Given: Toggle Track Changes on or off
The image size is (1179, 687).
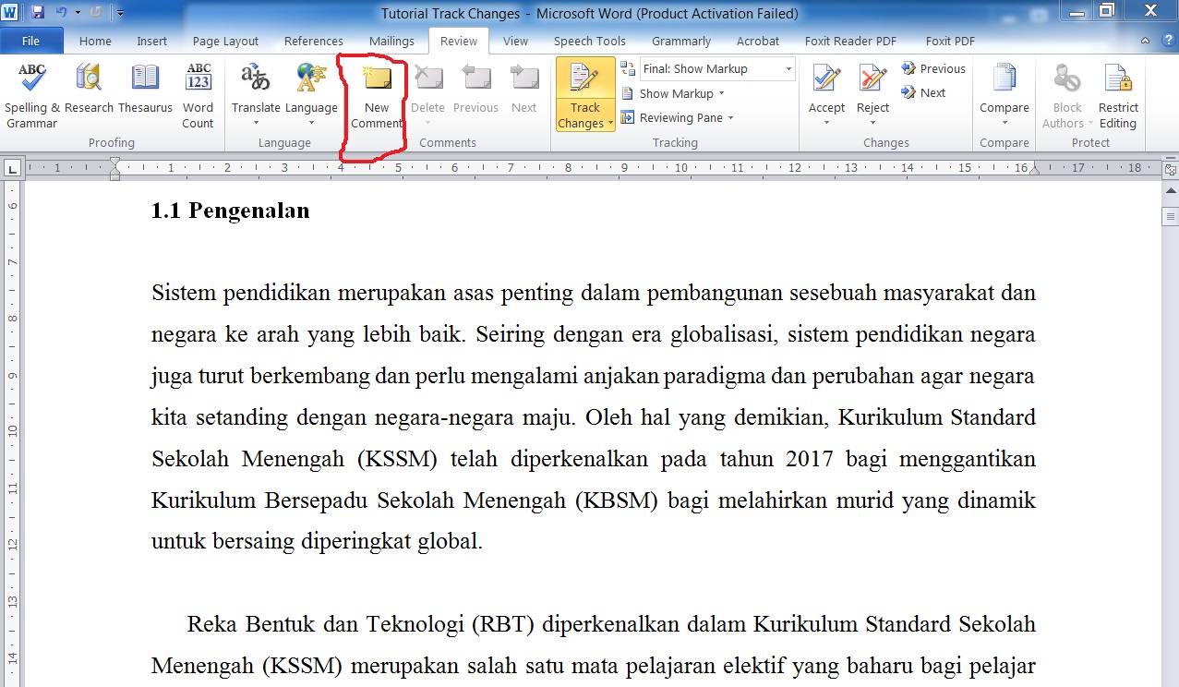Looking at the screenshot, I should (x=584, y=80).
